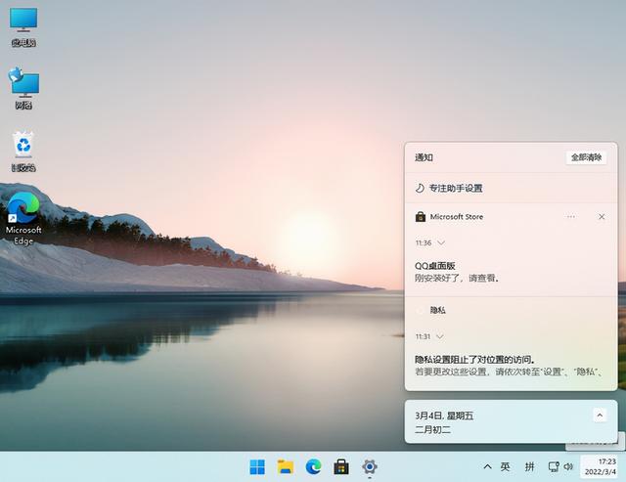Toggle the 英 input language indicator

click(505, 466)
